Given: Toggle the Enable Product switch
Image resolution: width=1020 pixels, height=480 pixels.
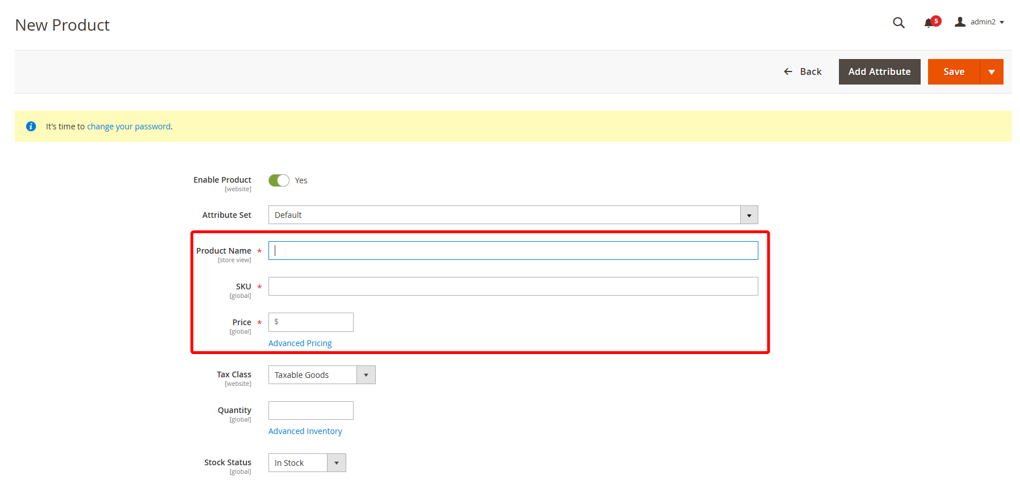Looking at the screenshot, I should [x=279, y=180].
